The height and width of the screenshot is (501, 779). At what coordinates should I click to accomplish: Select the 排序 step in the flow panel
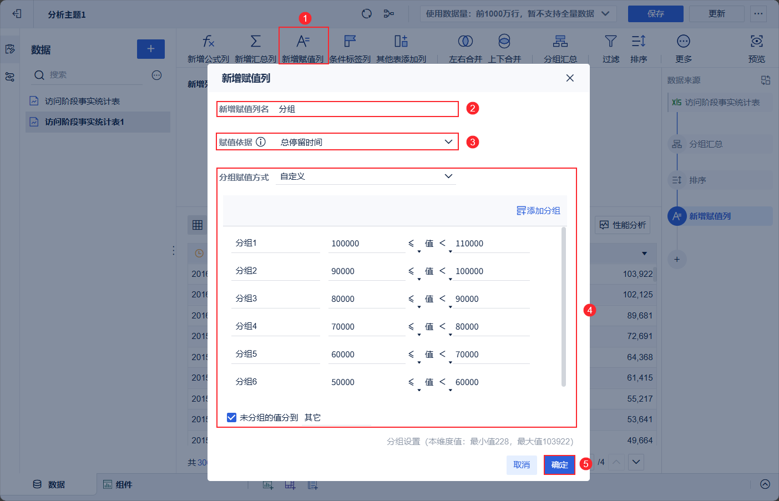(720, 180)
